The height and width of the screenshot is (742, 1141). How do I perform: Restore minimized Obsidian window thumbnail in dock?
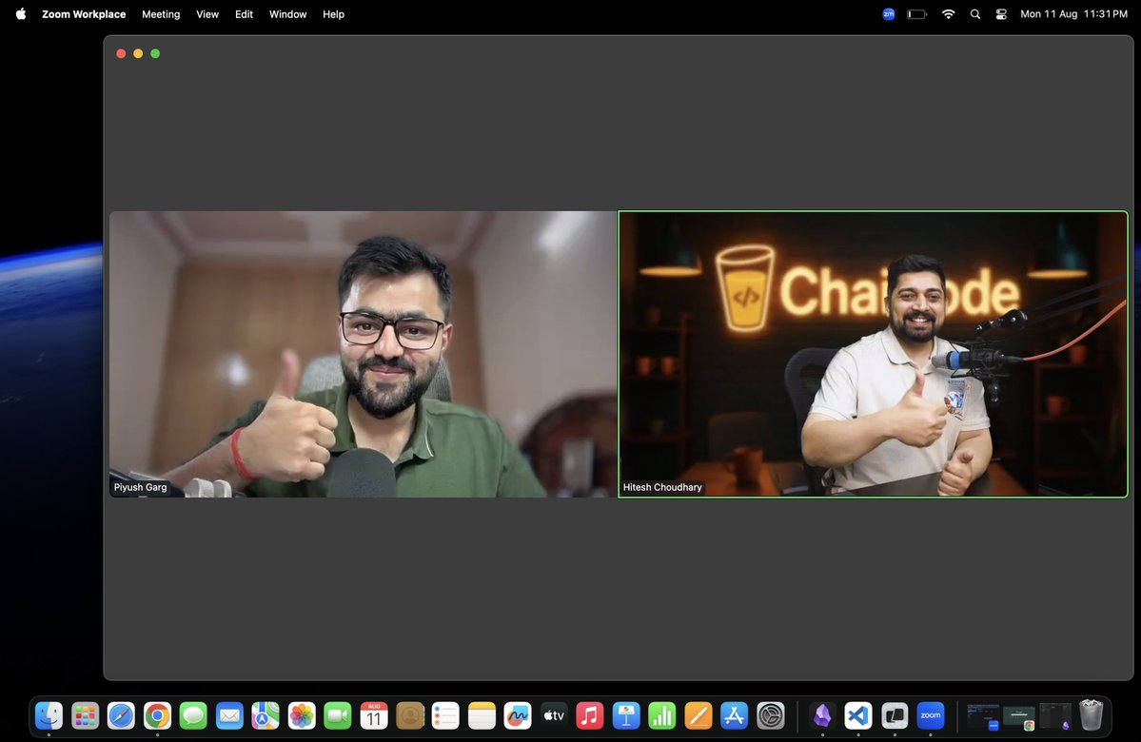[x=1055, y=715]
